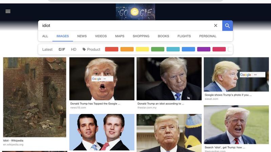Switch to the VIDEOS tab
Screen dimensions: 271x152
[101, 36]
